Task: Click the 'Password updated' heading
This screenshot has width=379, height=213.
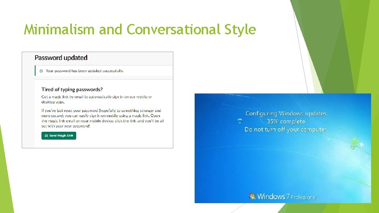Action: pyautogui.click(x=61, y=58)
